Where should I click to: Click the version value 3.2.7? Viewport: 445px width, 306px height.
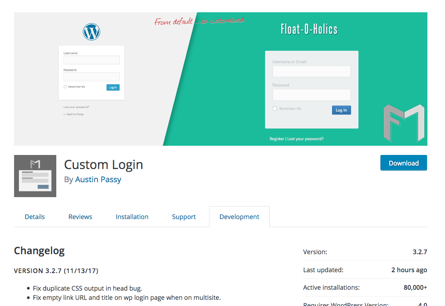(420, 252)
